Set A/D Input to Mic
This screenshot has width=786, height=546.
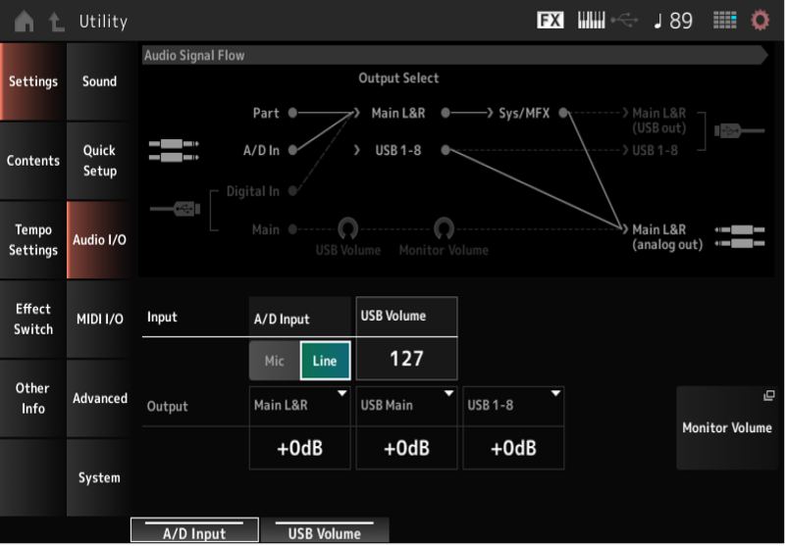tap(274, 361)
